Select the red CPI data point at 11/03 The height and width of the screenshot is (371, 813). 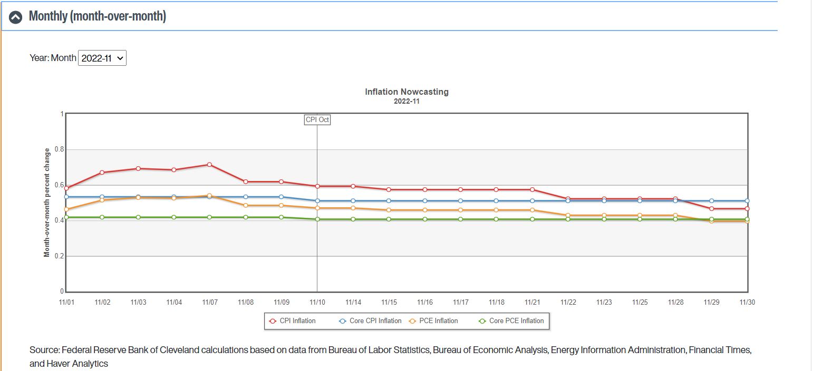pyautogui.click(x=138, y=168)
